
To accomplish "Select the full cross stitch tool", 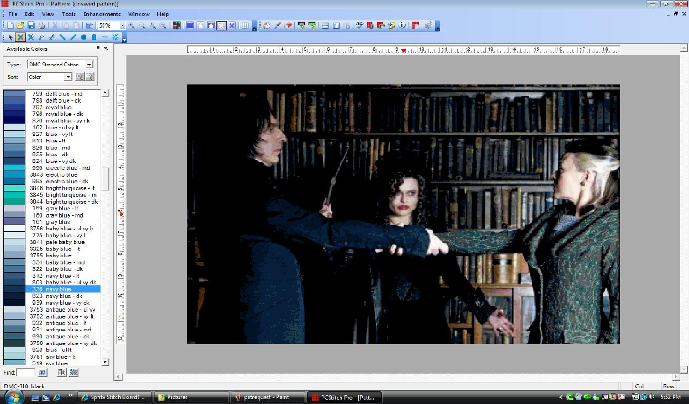I will pyautogui.click(x=20, y=38).
